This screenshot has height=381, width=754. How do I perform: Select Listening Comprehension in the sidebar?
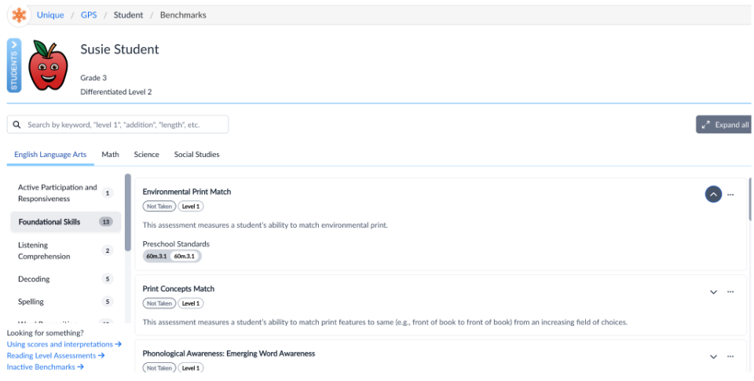tap(44, 251)
